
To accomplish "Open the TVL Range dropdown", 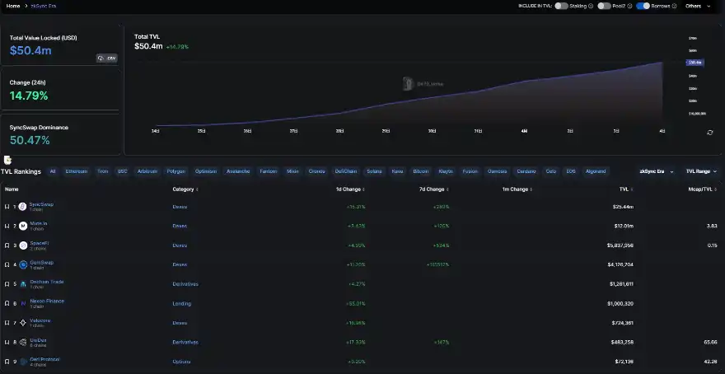I will [x=701, y=171].
